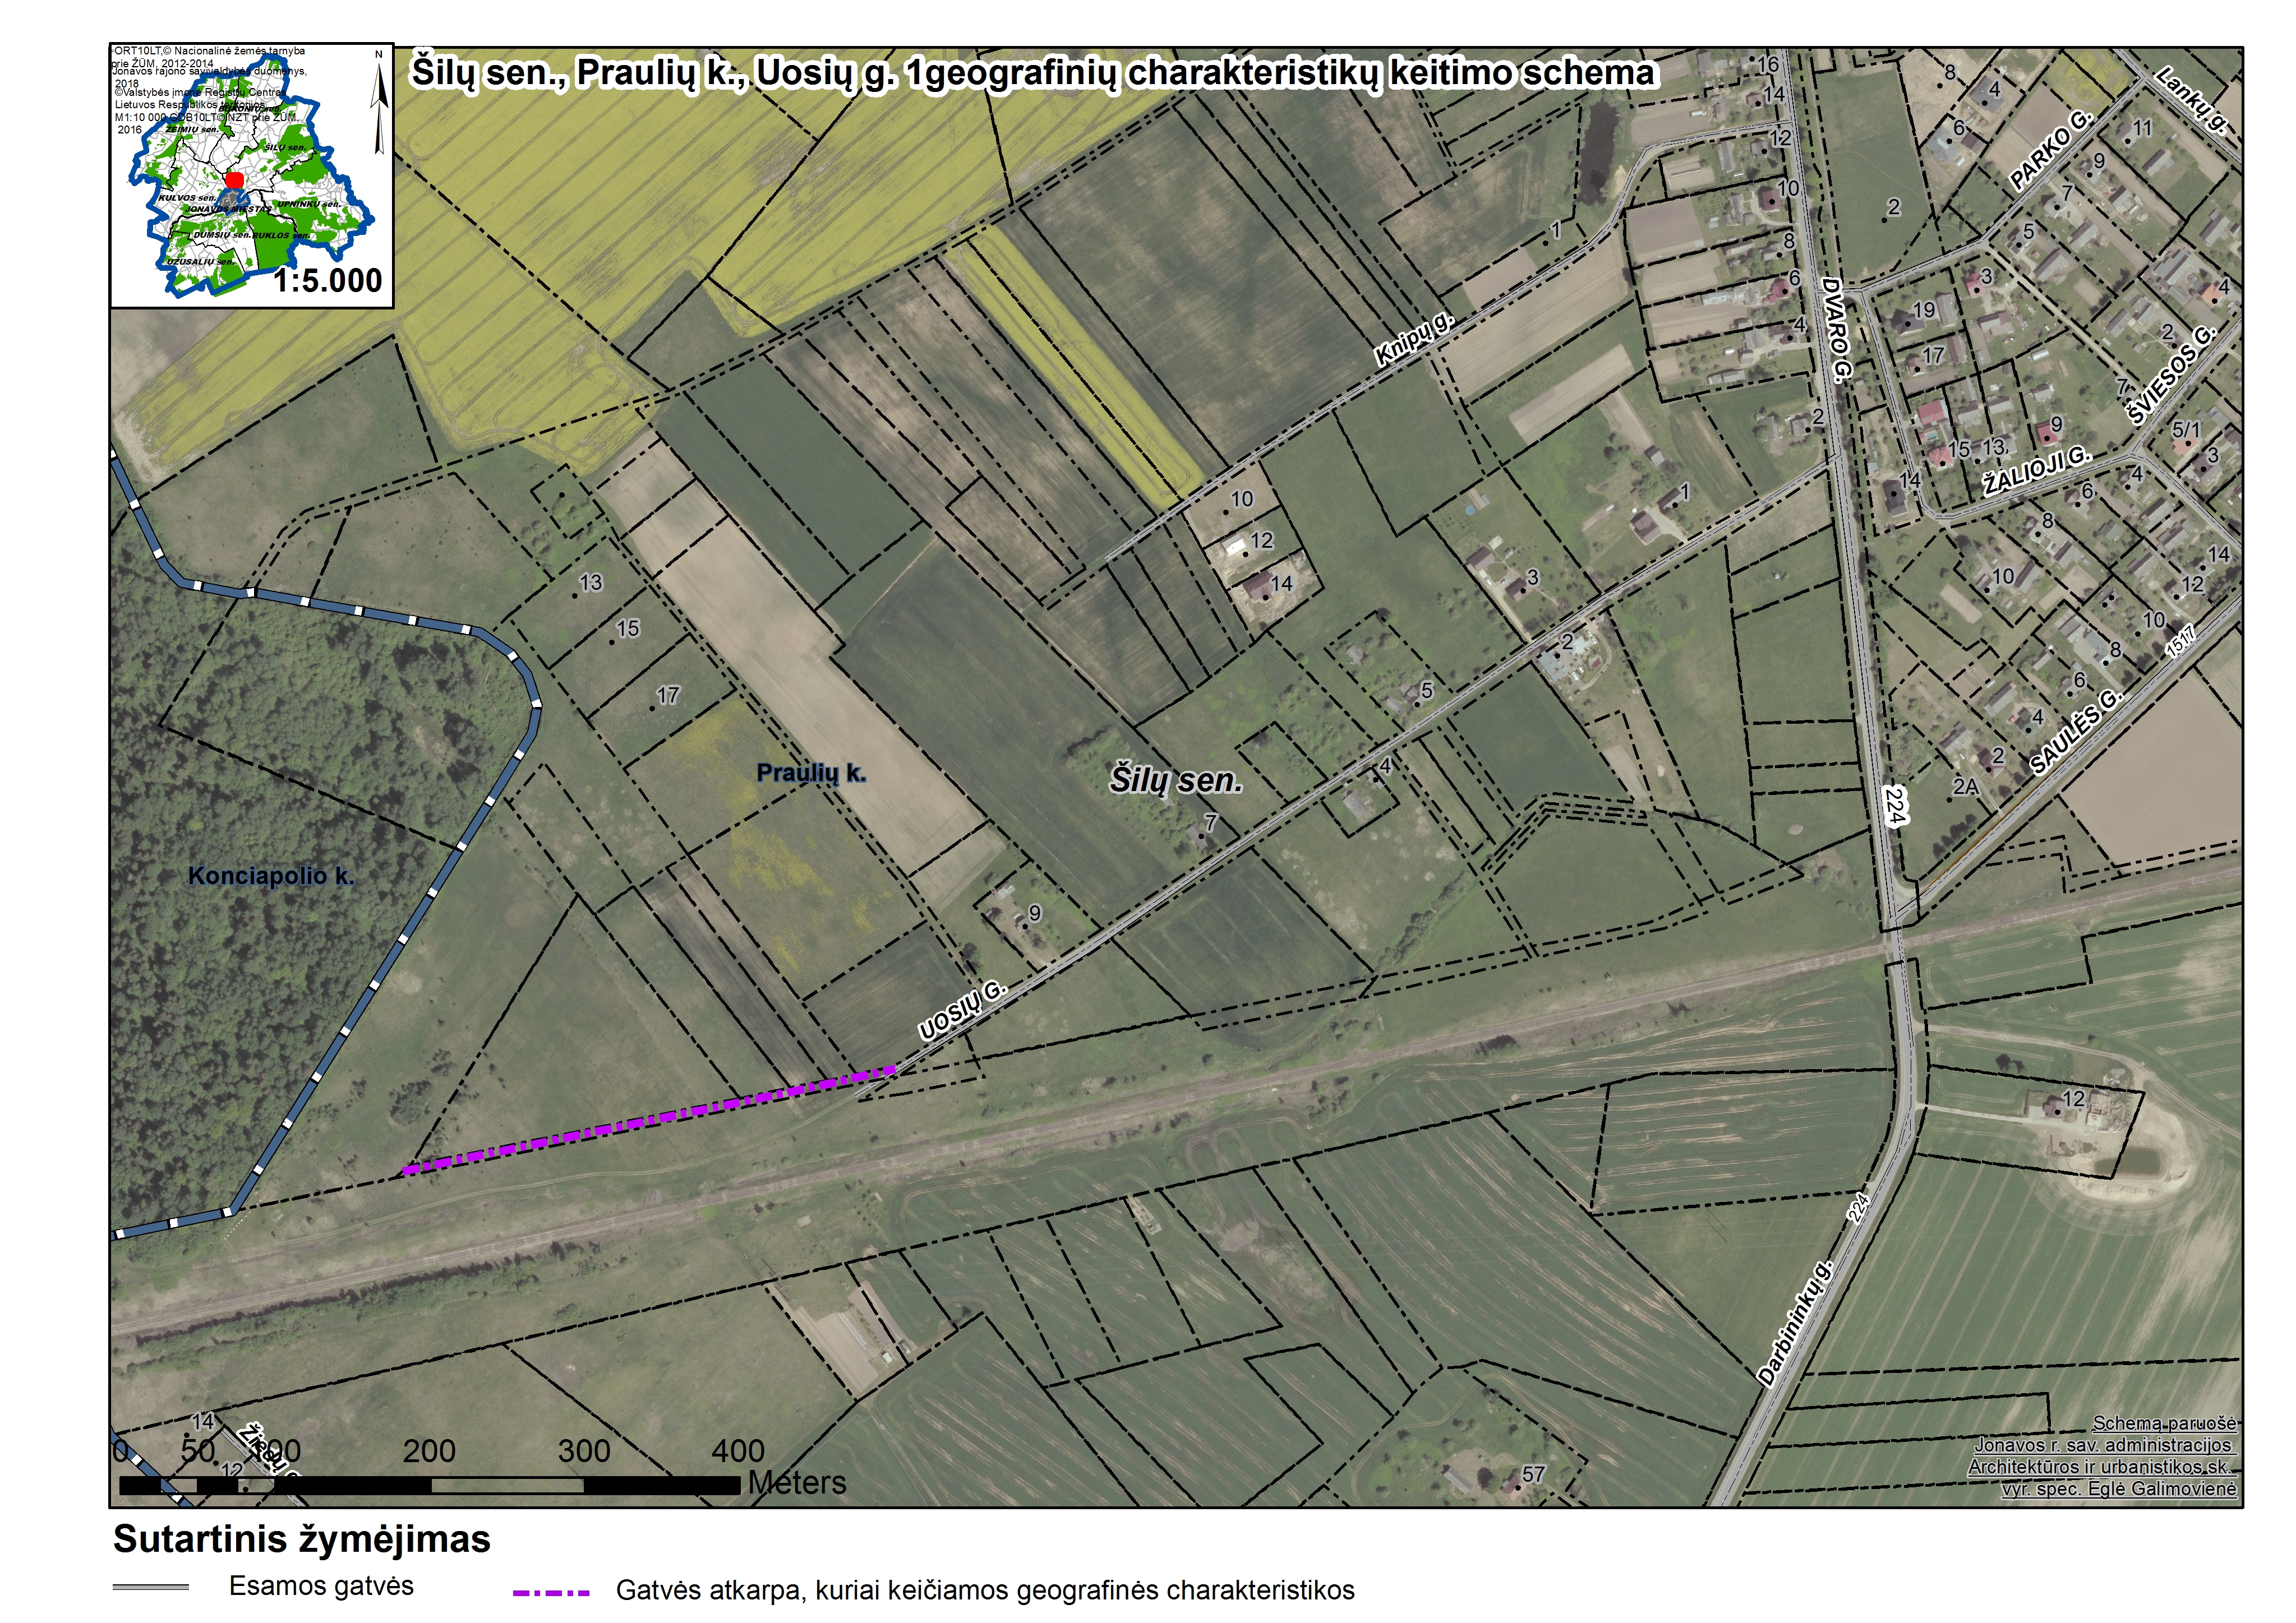This screenshot has width=2296, height=1623.
Task: Select the Praulių k. village label
Action: pyautogui.click(x=811, y=773)
